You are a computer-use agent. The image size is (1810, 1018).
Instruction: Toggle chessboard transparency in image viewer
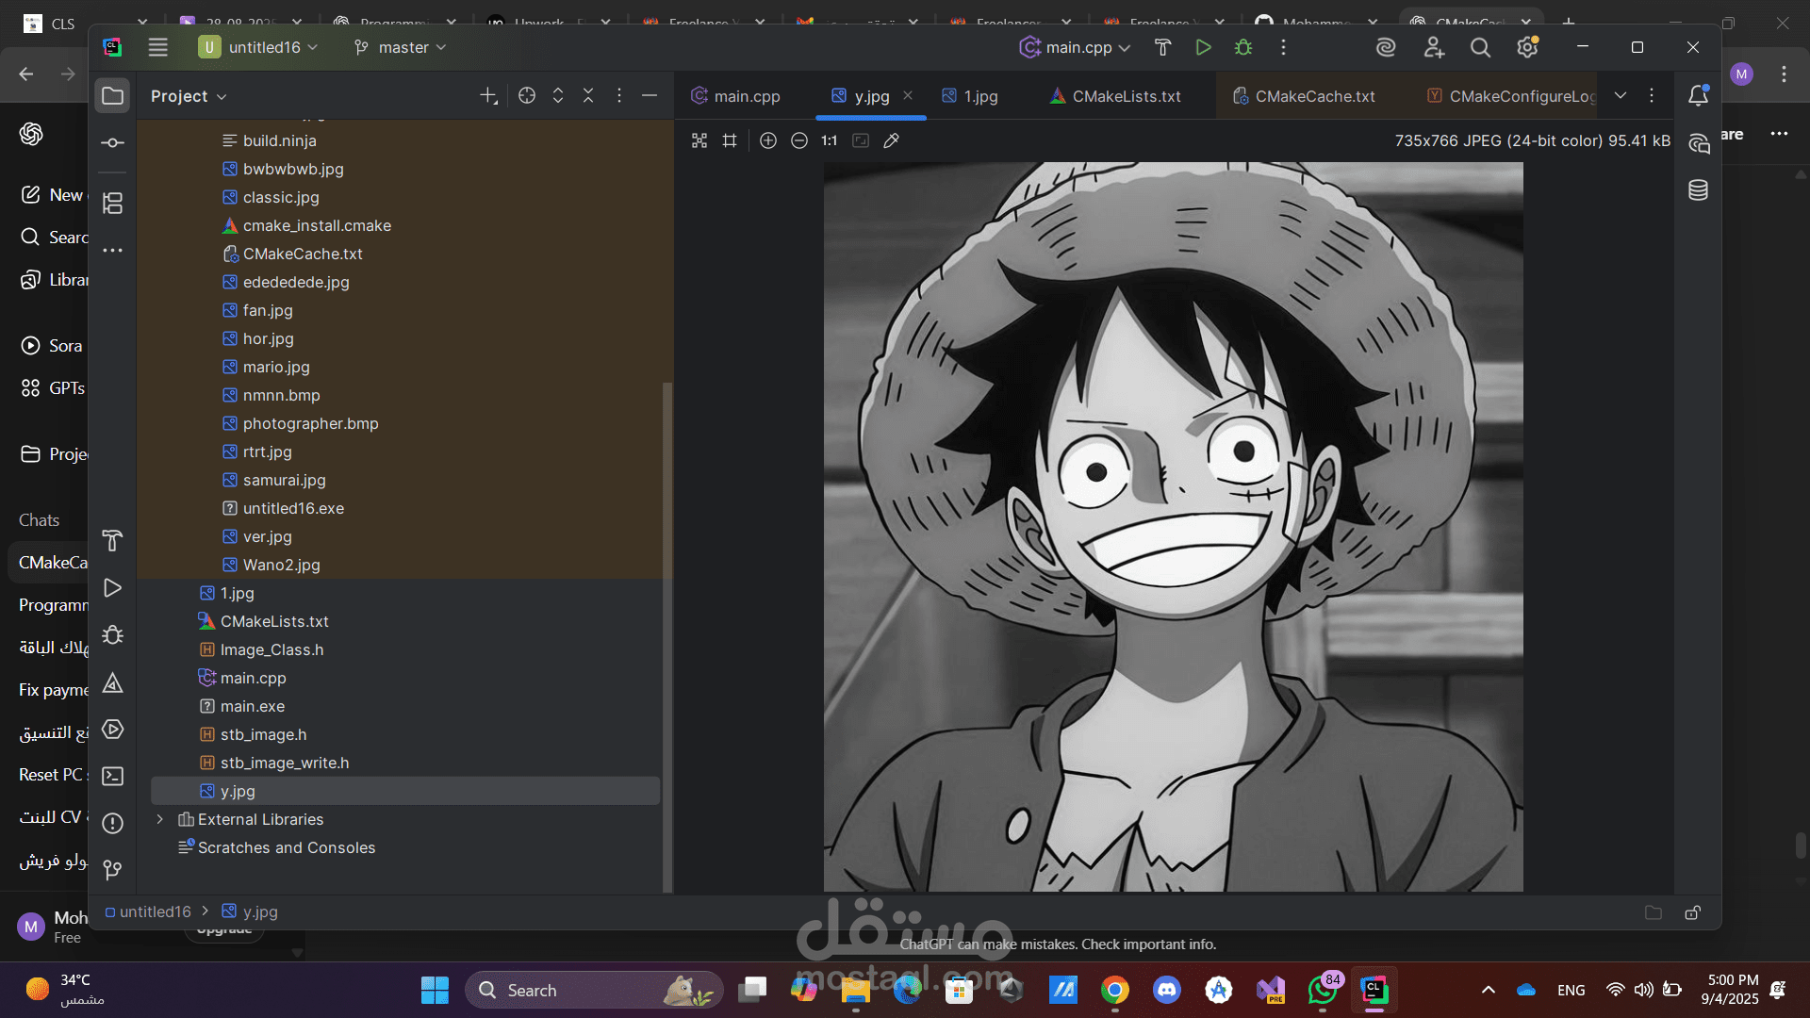[x=699, y=140]
